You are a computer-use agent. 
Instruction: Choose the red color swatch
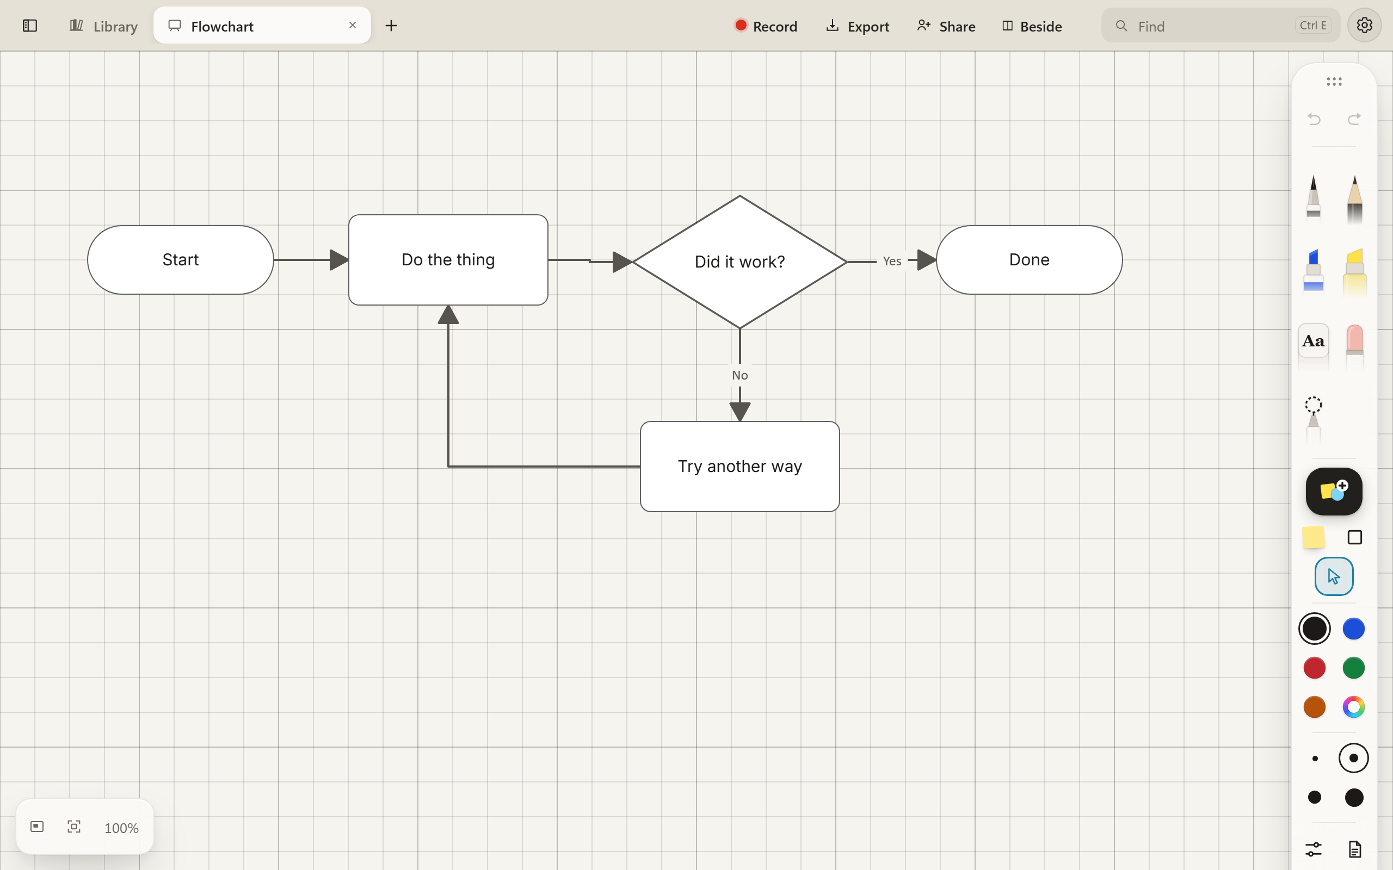1314,668
